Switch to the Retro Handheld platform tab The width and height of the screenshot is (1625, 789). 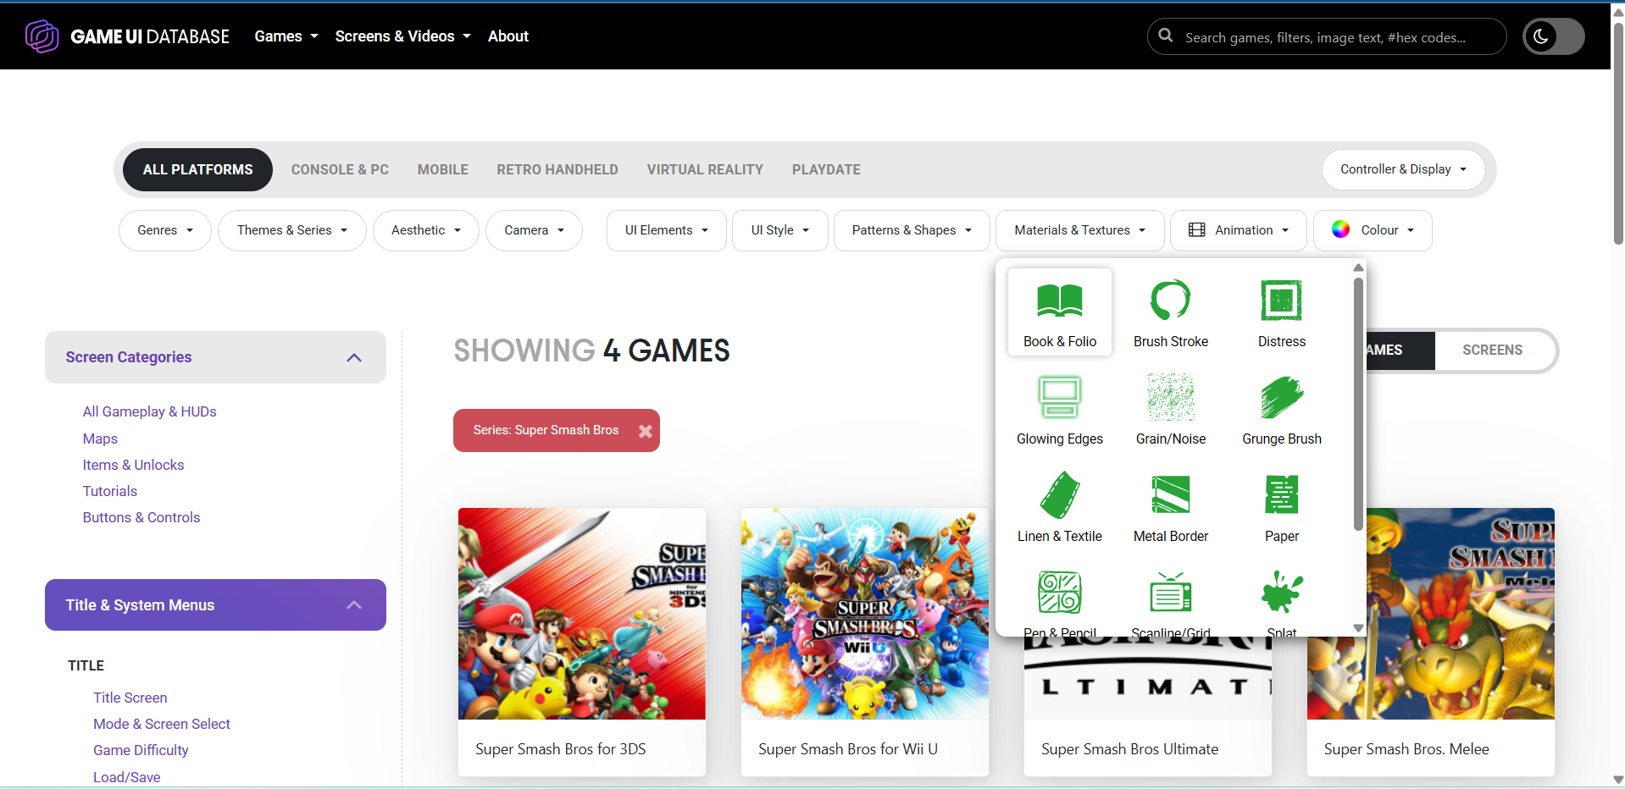point(557,169)
